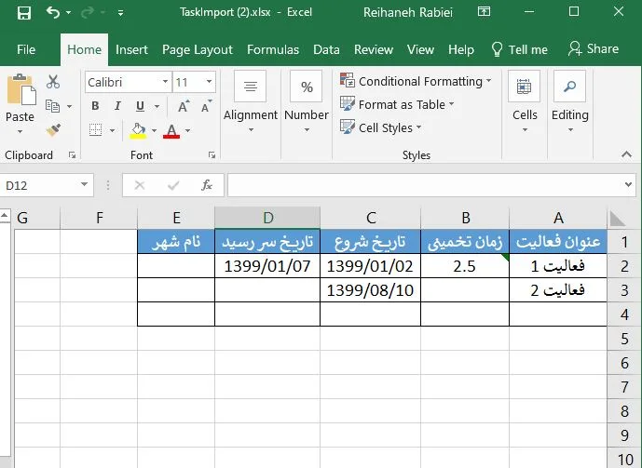Image resolution: width=642 pixels, height=468 pixels.
Task: Open the Conditional Formatting dropdown
Action: 416,81
